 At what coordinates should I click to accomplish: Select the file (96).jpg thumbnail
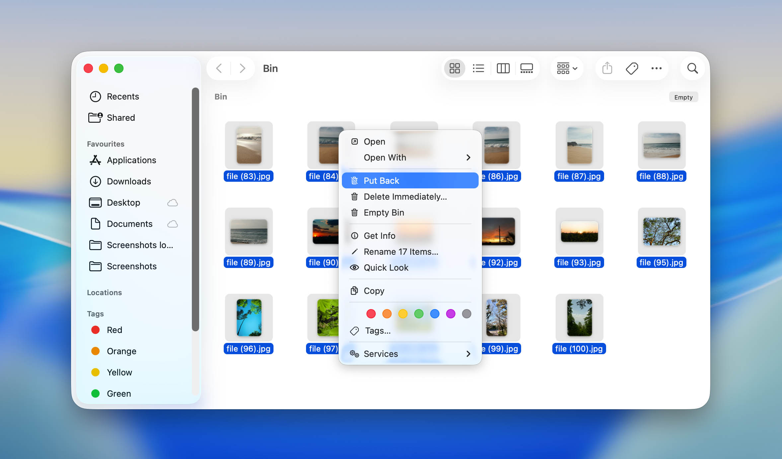point(249,318)
